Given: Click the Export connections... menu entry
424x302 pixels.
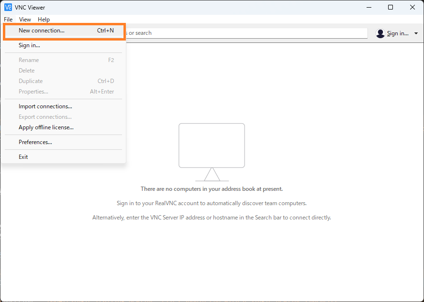Looking at the screenshot, I should pyautogui.click(x=64, y=117).
